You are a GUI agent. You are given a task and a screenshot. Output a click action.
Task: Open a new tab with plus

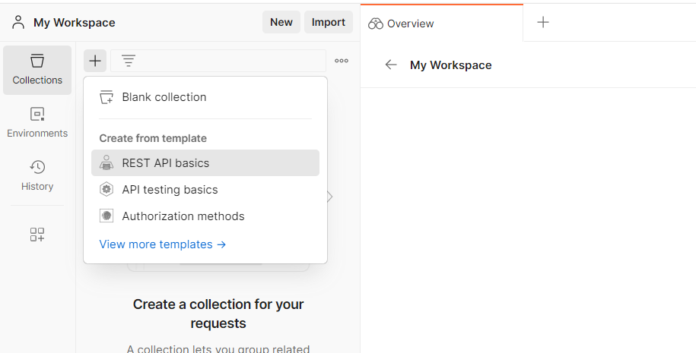pyautogui.click(x=543, y=23)
